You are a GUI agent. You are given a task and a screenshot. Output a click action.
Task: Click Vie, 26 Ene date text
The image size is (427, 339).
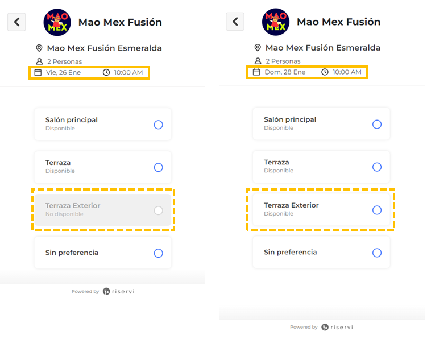[x=63, y=72]
